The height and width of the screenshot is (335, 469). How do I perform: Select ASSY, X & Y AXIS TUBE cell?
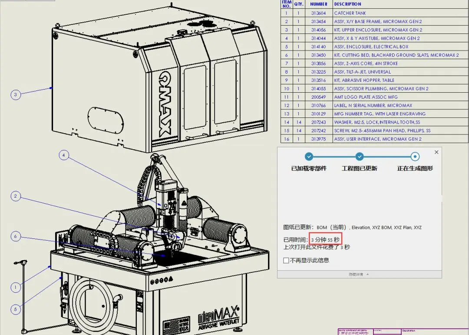pyautogui.click(x=400, y=38)
